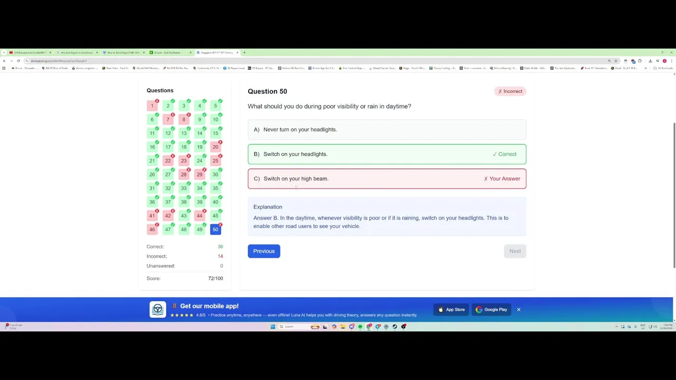Open the 'DZ Repack team' bookmark

[233, 68]
